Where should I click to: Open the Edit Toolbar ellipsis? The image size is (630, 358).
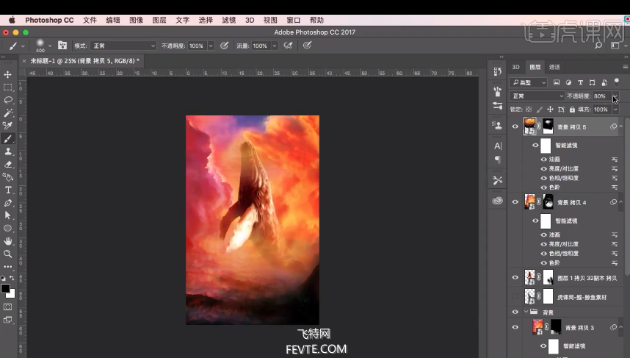click(x=7, y=266)
